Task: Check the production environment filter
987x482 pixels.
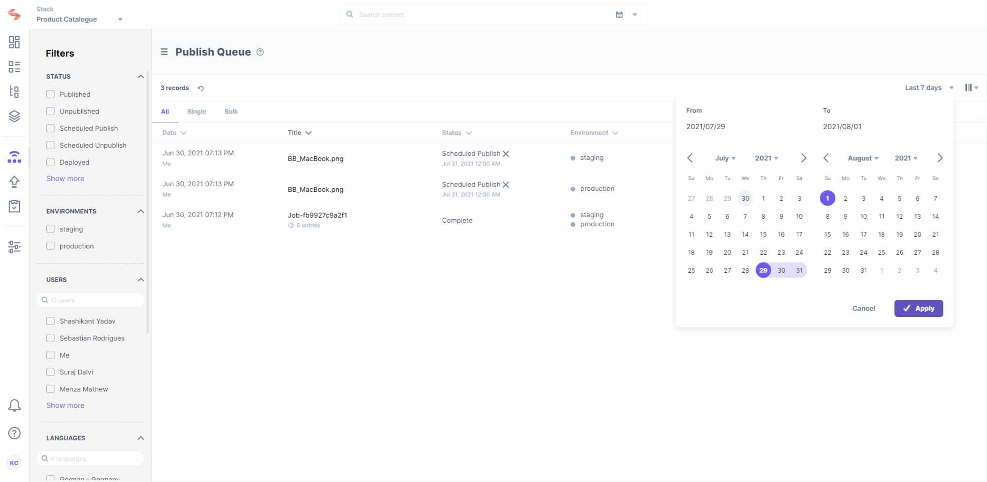Action: click(x=50, y=246)
